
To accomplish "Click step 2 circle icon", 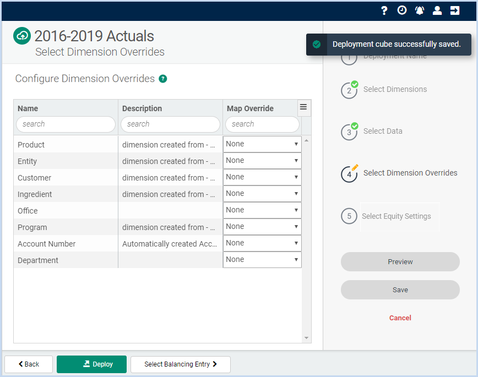I will click(x=349, y=90).
